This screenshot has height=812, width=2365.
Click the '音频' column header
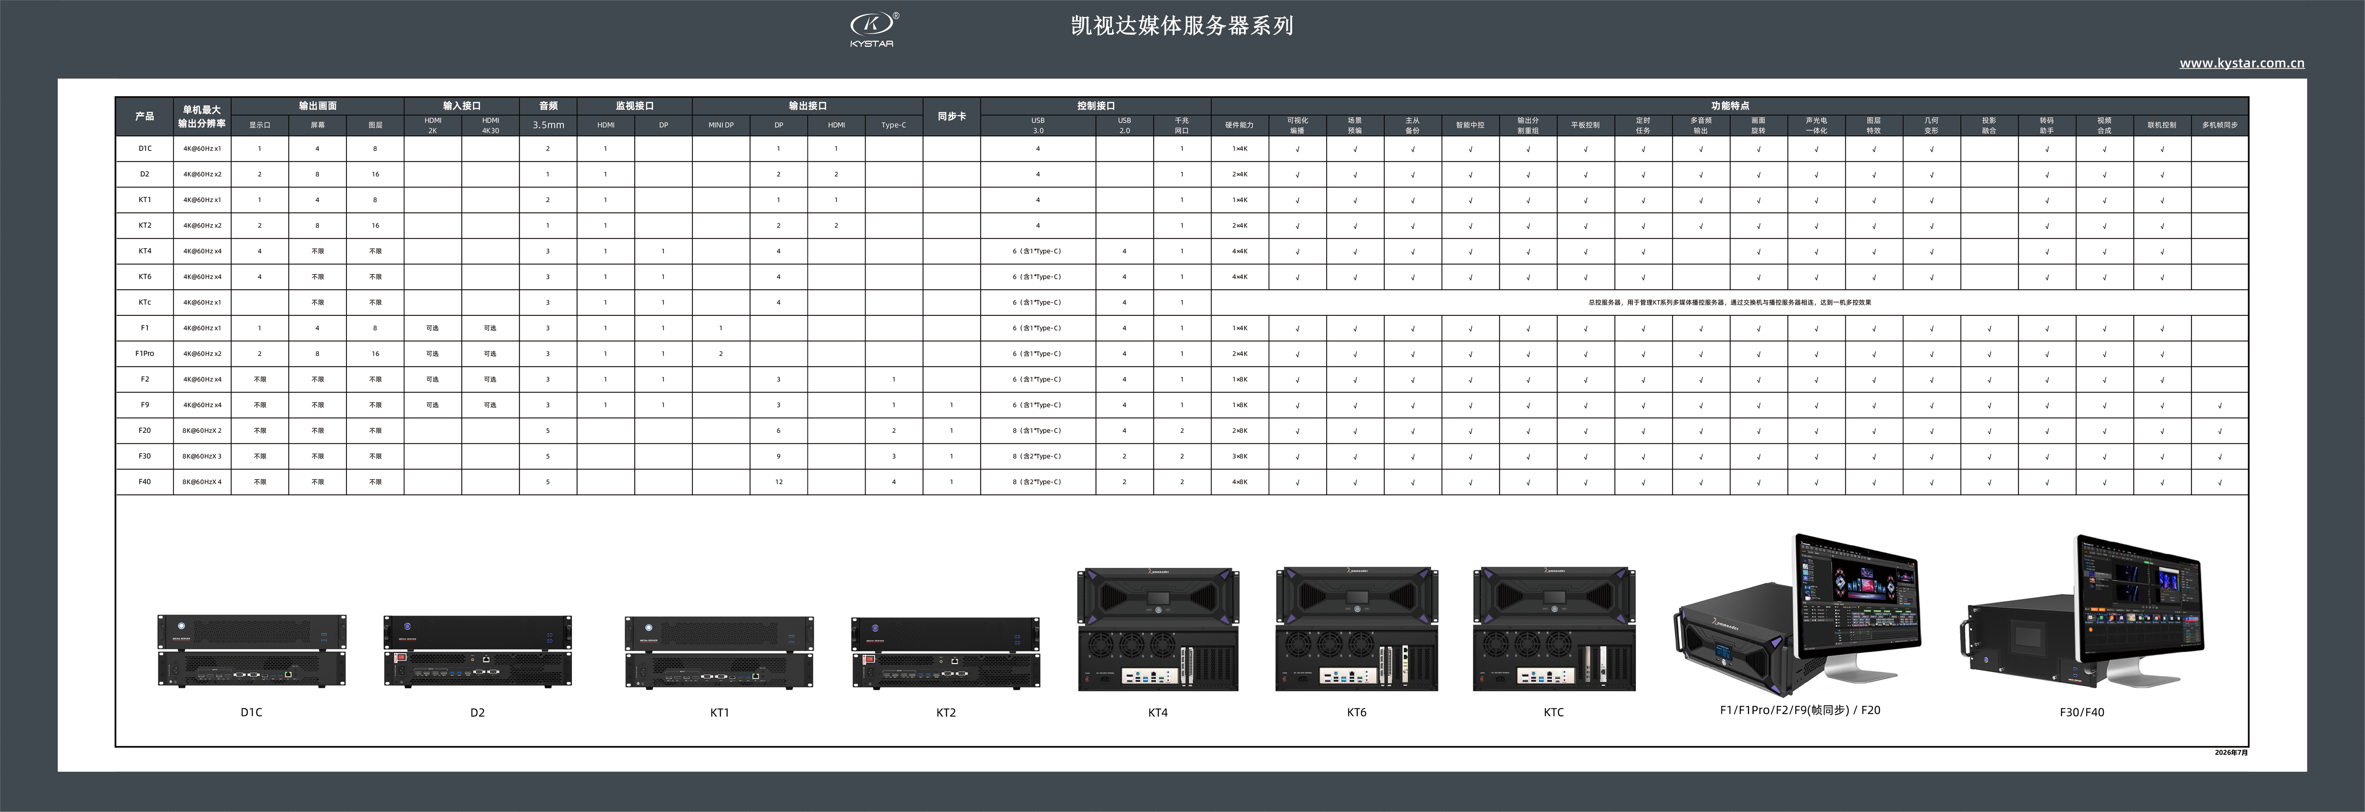548,105
